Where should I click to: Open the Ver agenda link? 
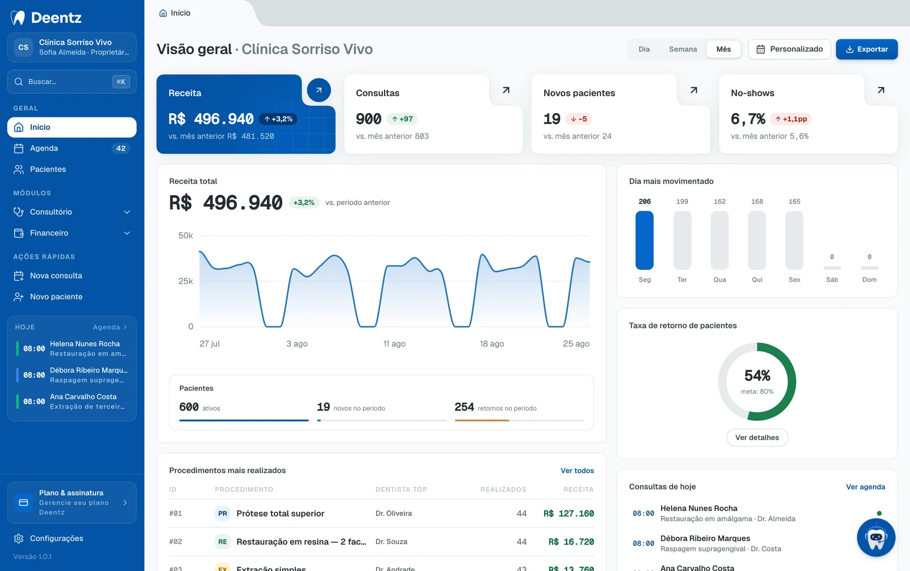click(x=865, y=487)
